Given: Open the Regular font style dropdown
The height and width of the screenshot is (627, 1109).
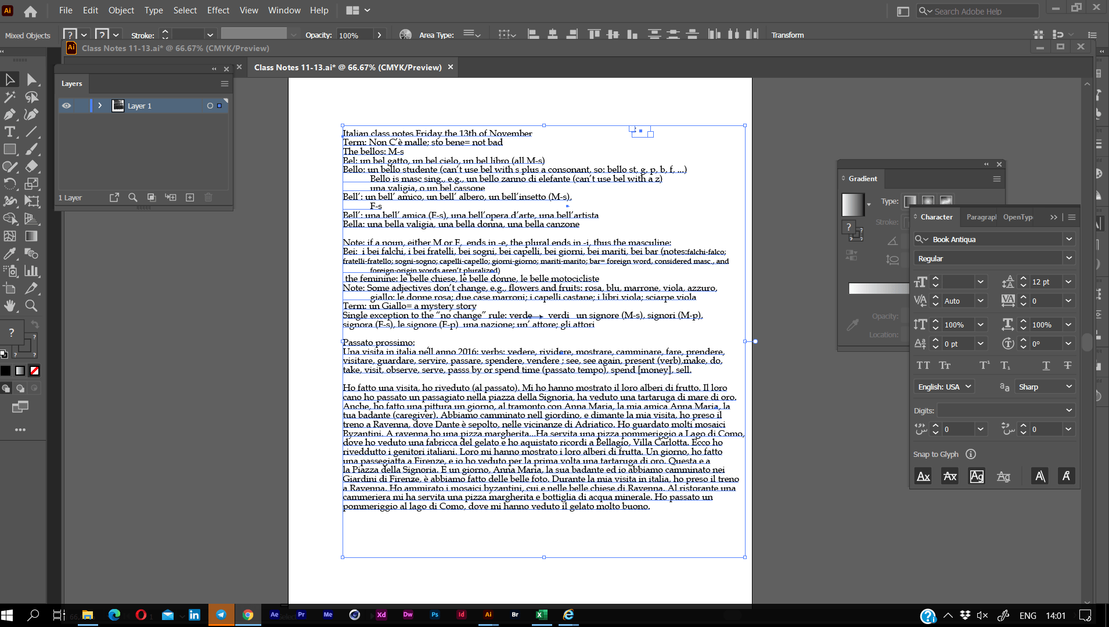Looking at the screenshot, I should click(1068, 258).
